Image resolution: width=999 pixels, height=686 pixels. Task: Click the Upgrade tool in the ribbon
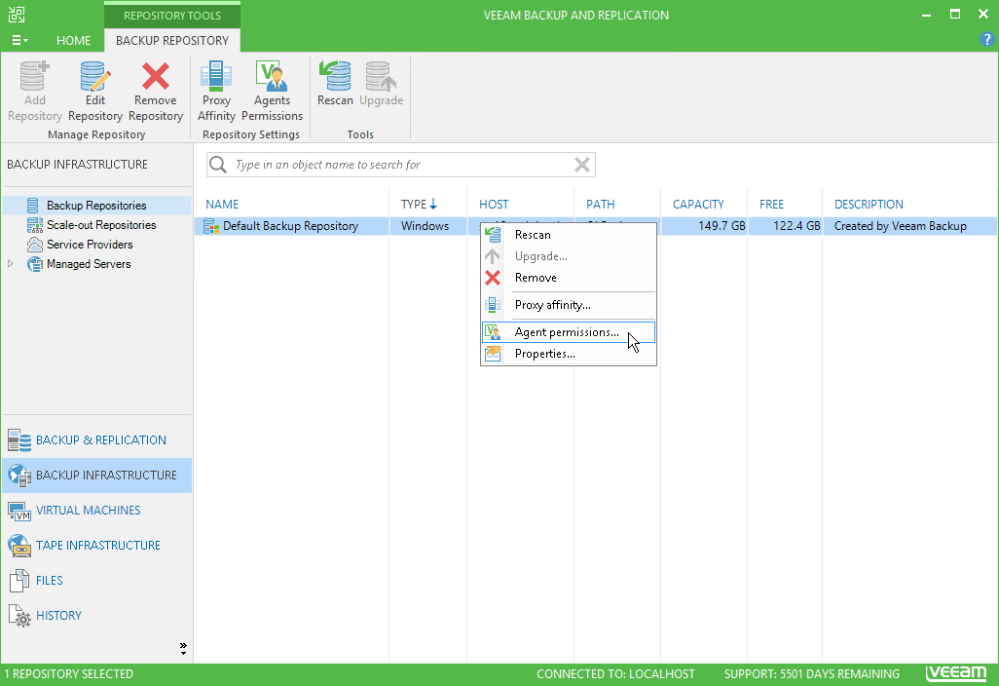click(381, 84)
